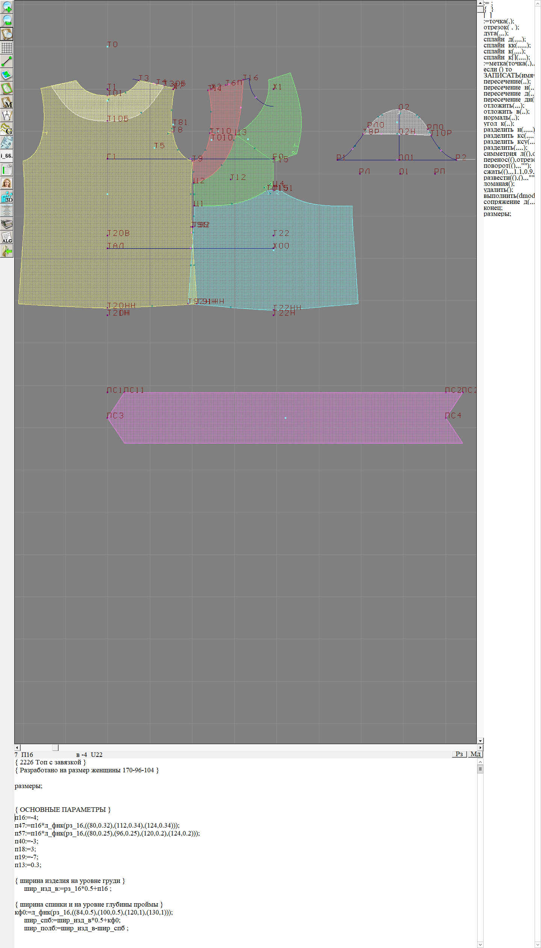Click the exit door arrow icon

click(x=7, y=251)
